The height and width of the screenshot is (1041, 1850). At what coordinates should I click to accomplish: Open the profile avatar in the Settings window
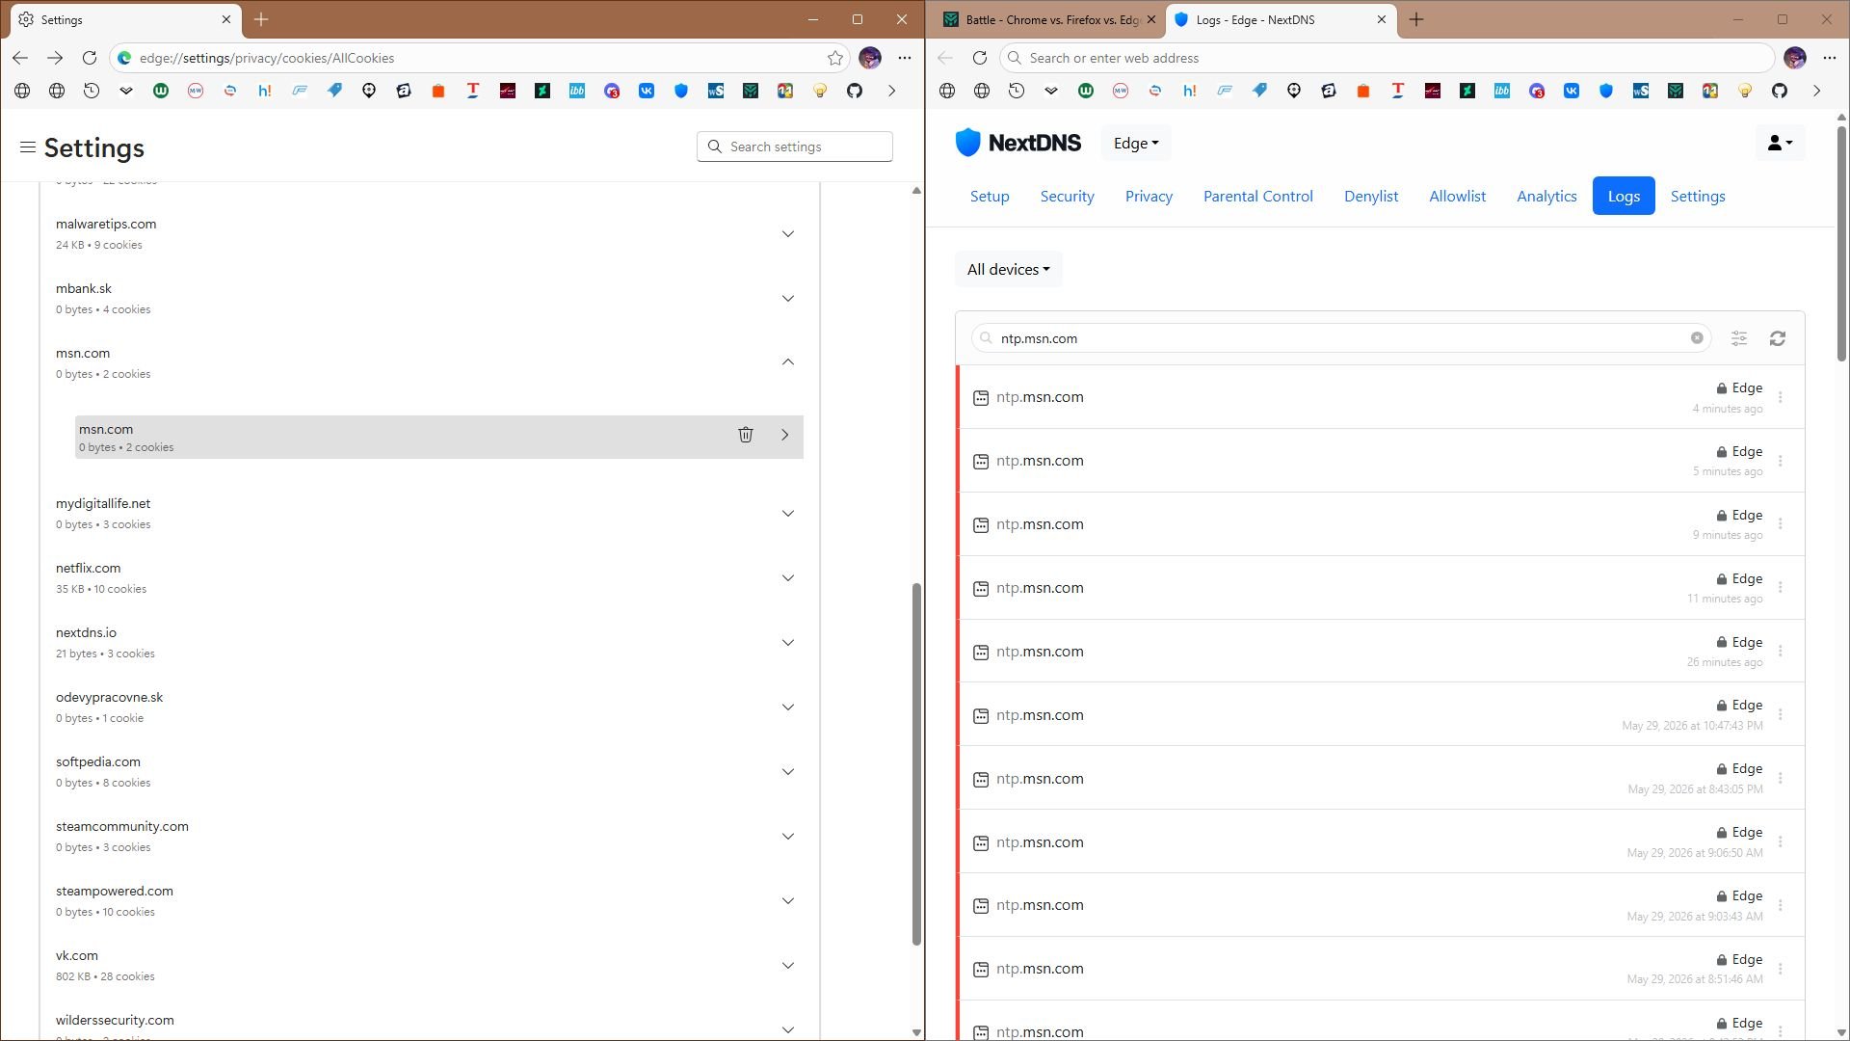[x=870, y=58]
